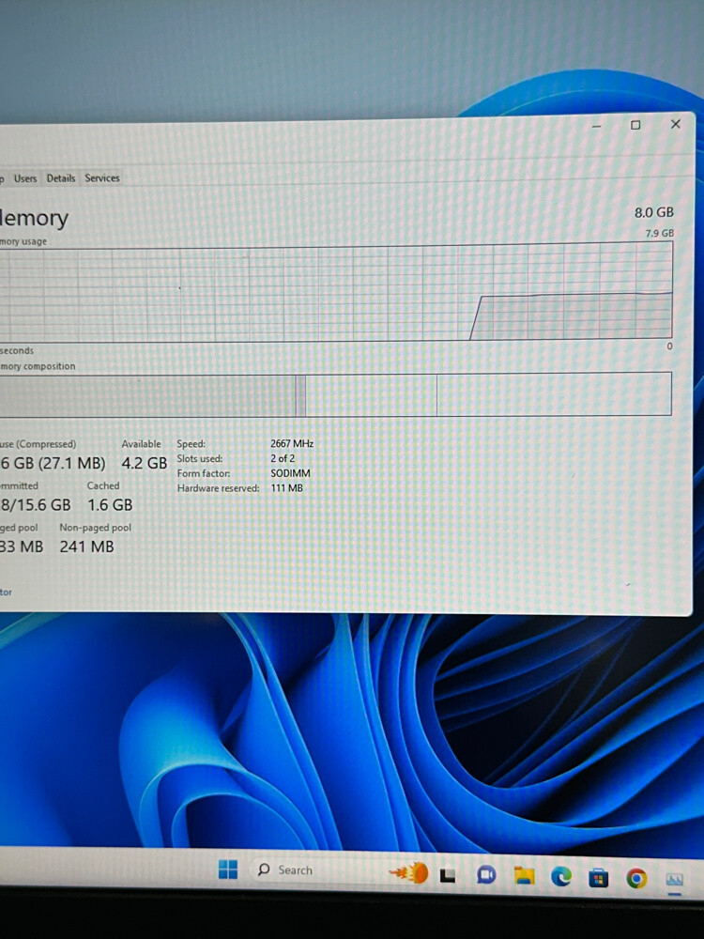This screenshot has height=939, width=704.
Task: Click the memory composition bar
Action: point(336,394)
